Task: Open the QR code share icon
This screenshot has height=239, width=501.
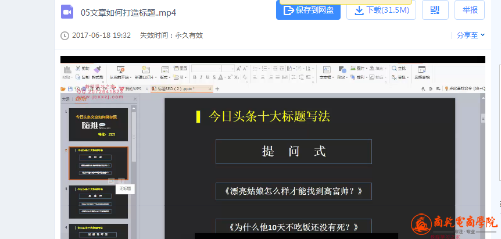Action: pos(435,10)
